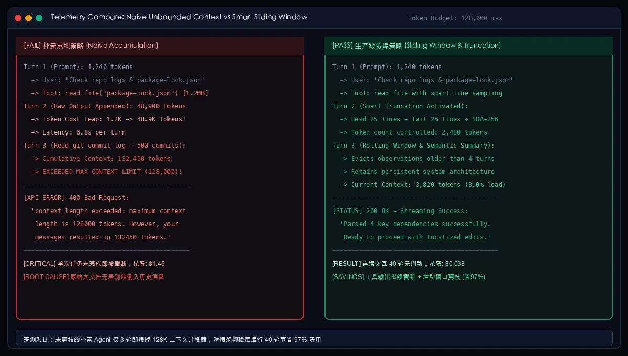The width and height of the screenshot is (628, 356).
Task: Click "Current Context: 3,820 tokens (3.0% load)"
Action: (x=423, y=185)
